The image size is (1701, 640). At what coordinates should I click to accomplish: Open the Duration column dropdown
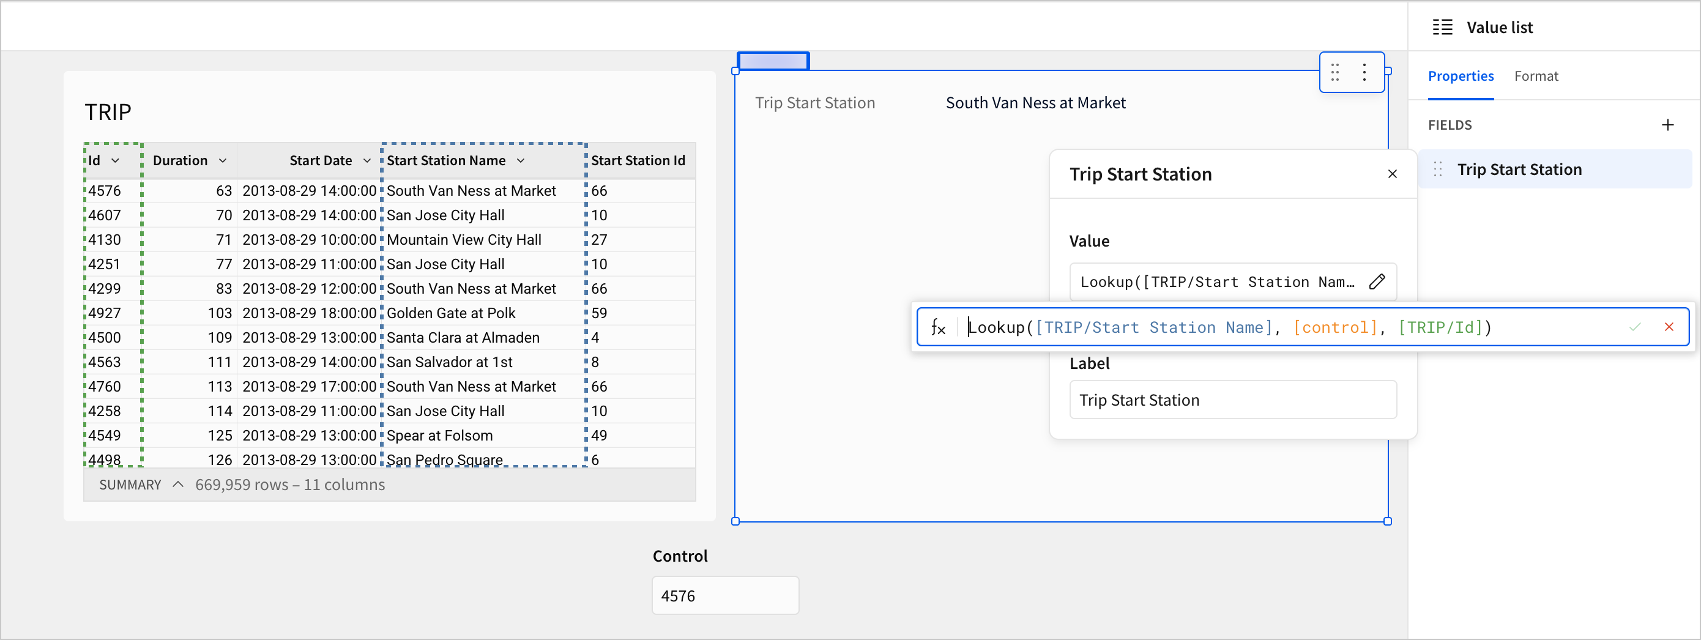point(225,160)
